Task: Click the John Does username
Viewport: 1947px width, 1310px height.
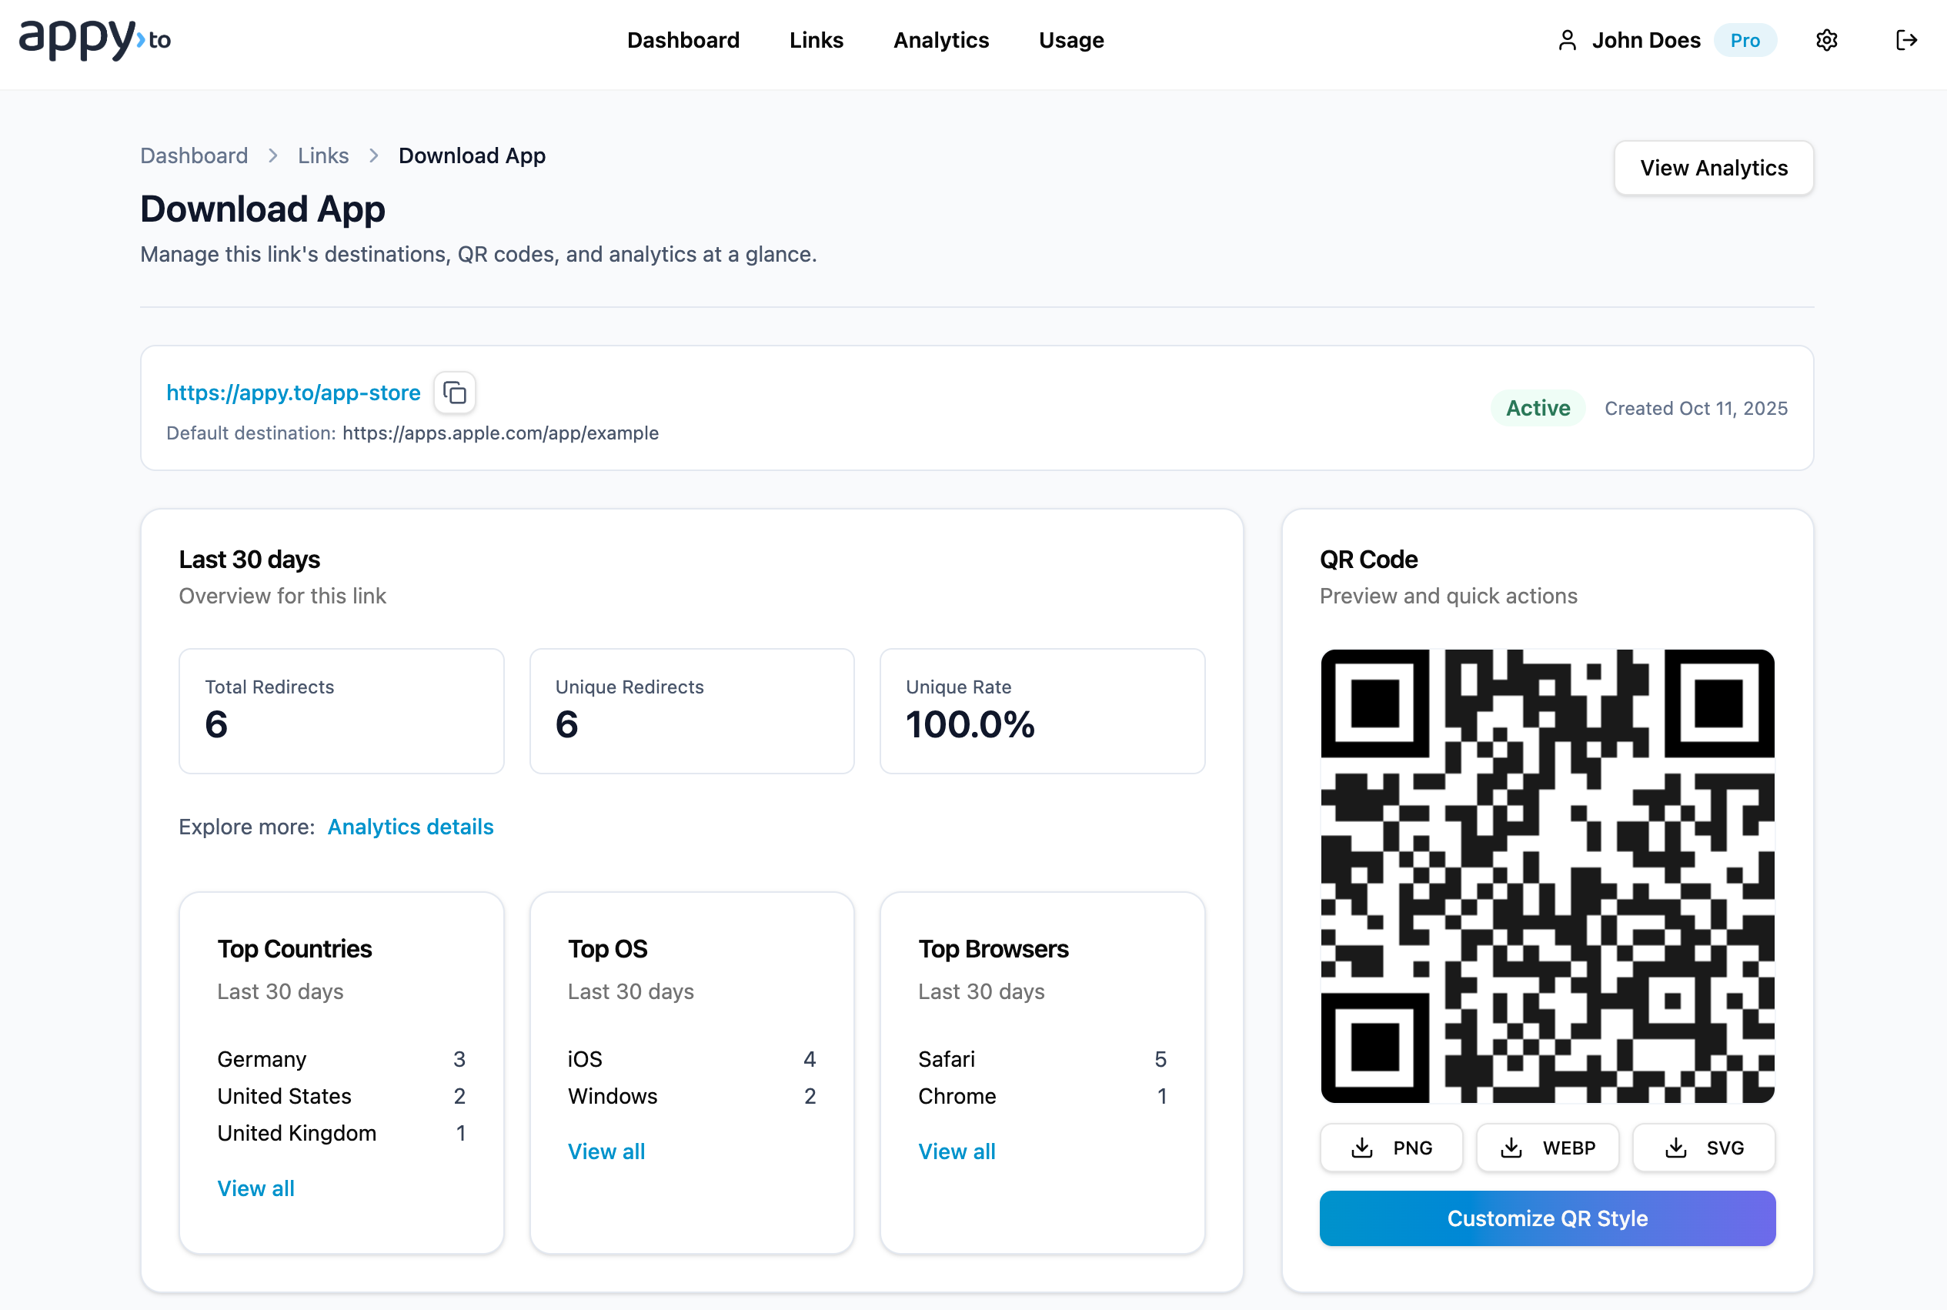Action: point(1645,40)
